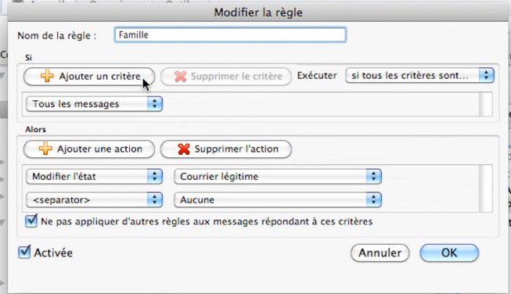Open the <separator> action dropdown
Image resolution: width=511 pixels, height=294 pixels.
tap(94, 199)
